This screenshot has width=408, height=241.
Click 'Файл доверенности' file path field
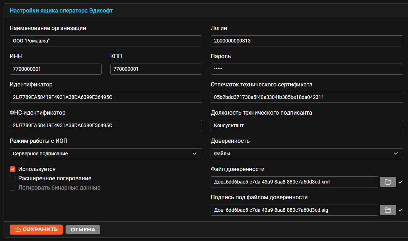[x=294, y=182]
